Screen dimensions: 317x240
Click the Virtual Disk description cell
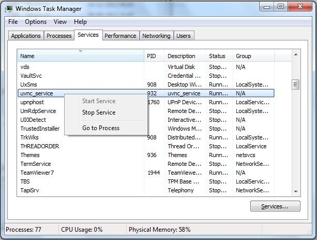(181, 67)
